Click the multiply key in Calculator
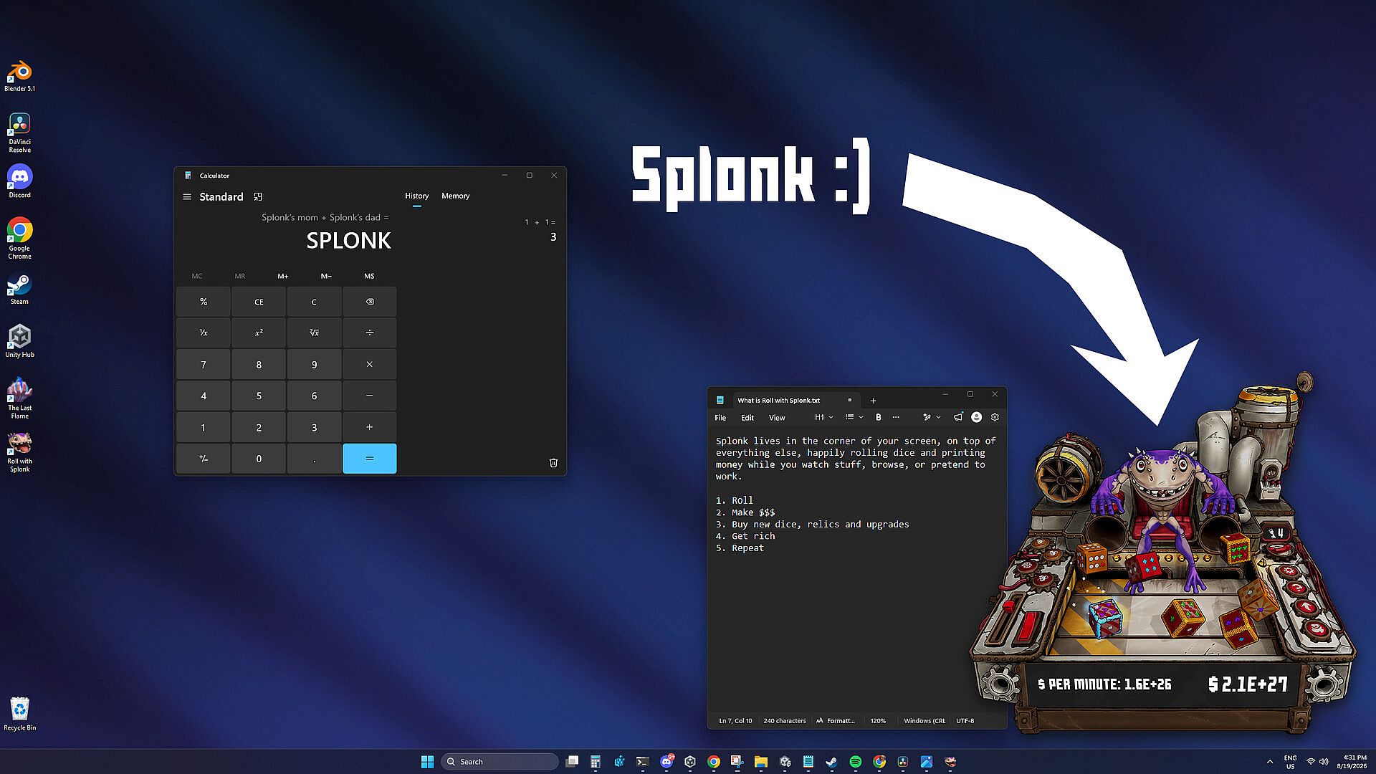 tap(370, 365)
